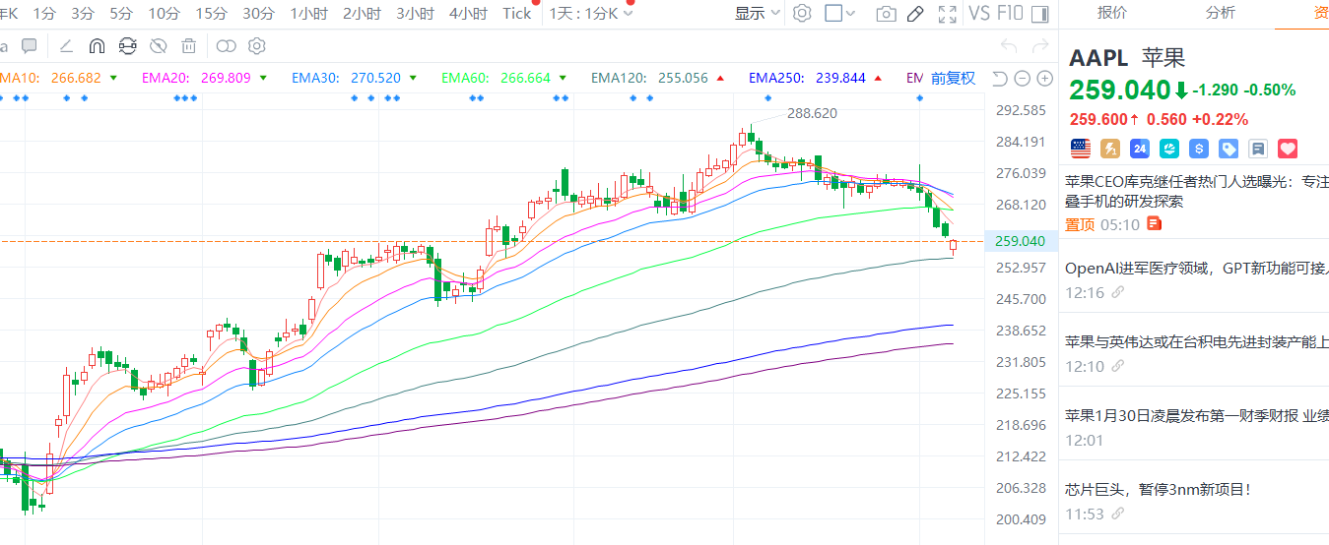Select the trend line drawing tool

tap(65, 46)
